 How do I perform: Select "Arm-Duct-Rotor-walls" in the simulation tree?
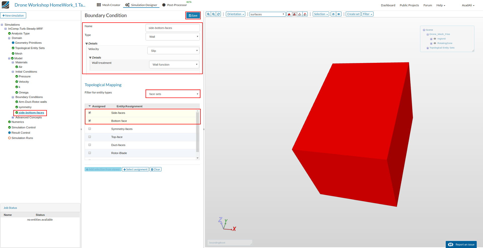coord(33,102)
